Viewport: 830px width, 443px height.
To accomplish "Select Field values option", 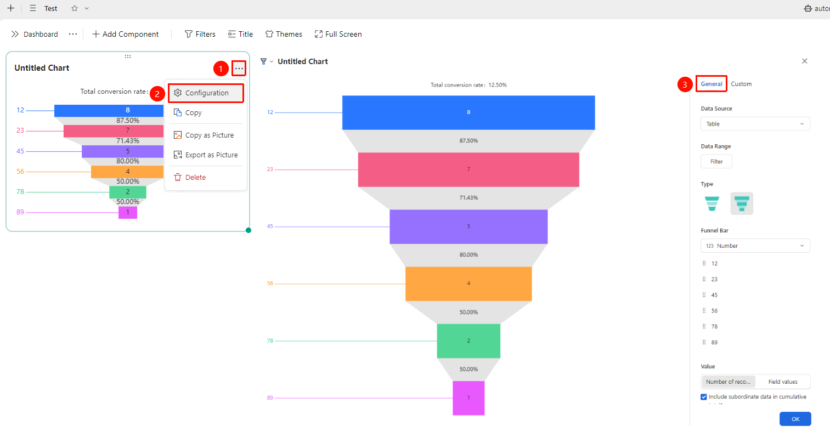I will coord(783,382).
